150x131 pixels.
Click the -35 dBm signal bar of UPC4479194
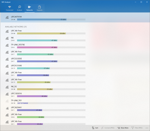pos(42,19)
